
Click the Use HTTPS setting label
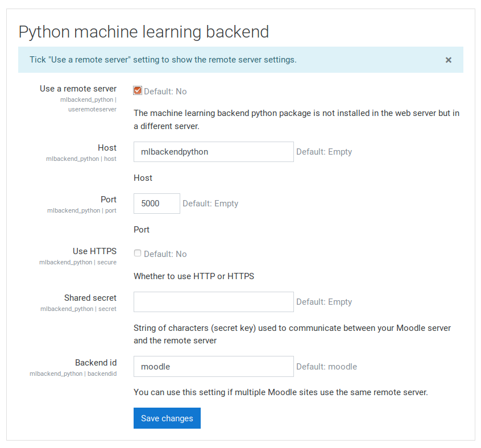[94, 251]
